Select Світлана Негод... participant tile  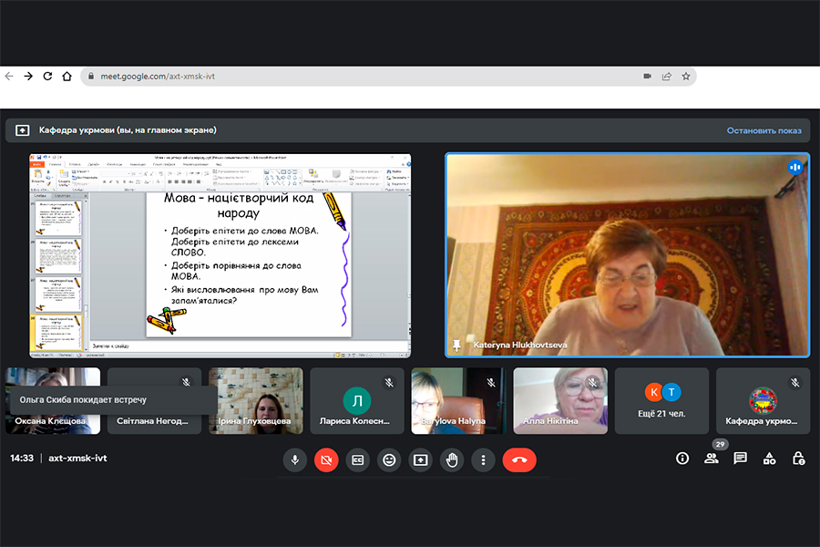pos(154,401)
